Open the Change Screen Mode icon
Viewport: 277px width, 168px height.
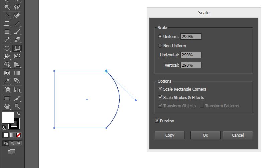point(11,152)
